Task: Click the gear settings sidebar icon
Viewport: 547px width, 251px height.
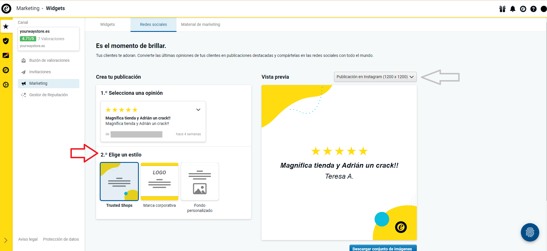Action: coord(6,85)
